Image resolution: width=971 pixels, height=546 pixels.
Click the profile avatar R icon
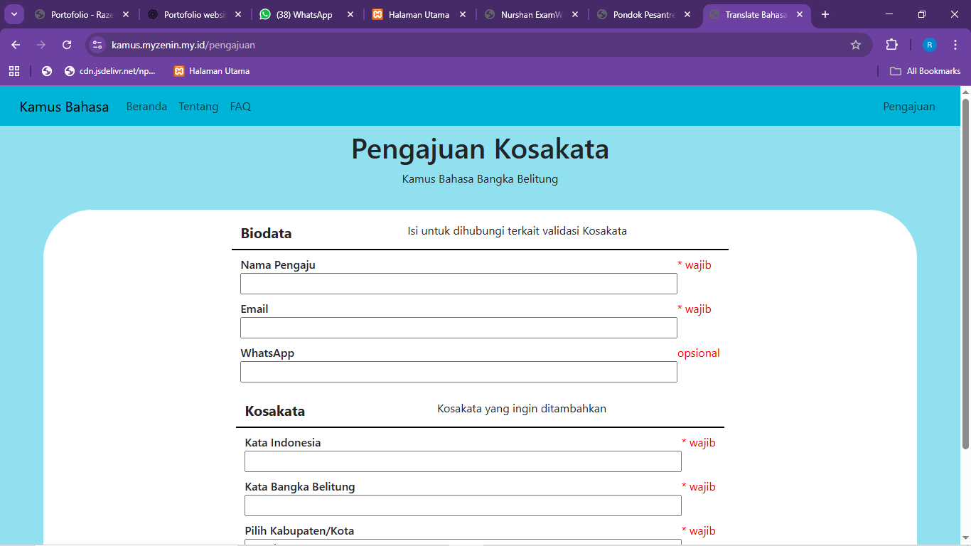929,44
